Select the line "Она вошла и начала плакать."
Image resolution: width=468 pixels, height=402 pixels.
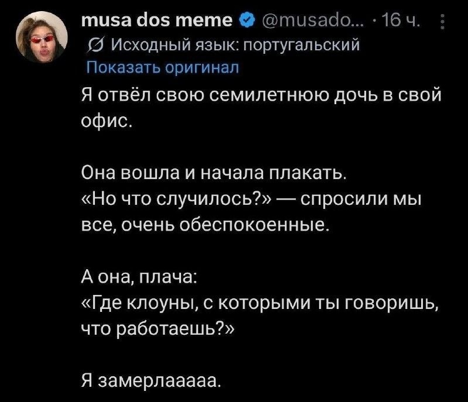pos(214,173)
